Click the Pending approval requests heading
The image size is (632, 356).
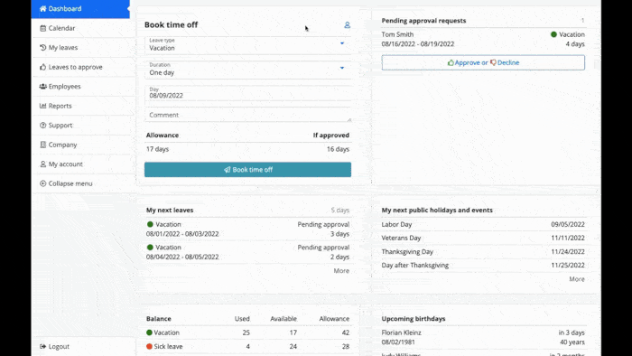[423, 21]
